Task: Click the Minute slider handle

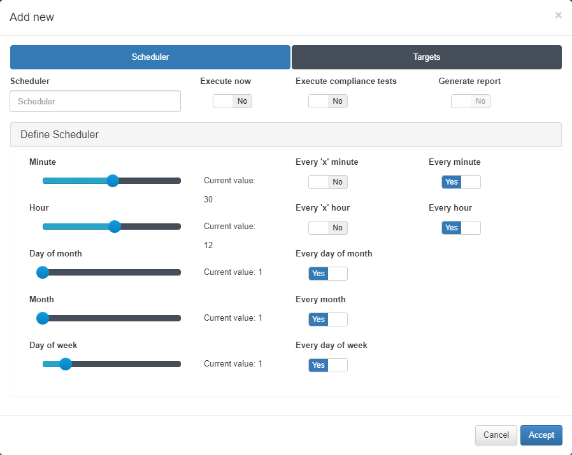Action: (x=113, y=181)
